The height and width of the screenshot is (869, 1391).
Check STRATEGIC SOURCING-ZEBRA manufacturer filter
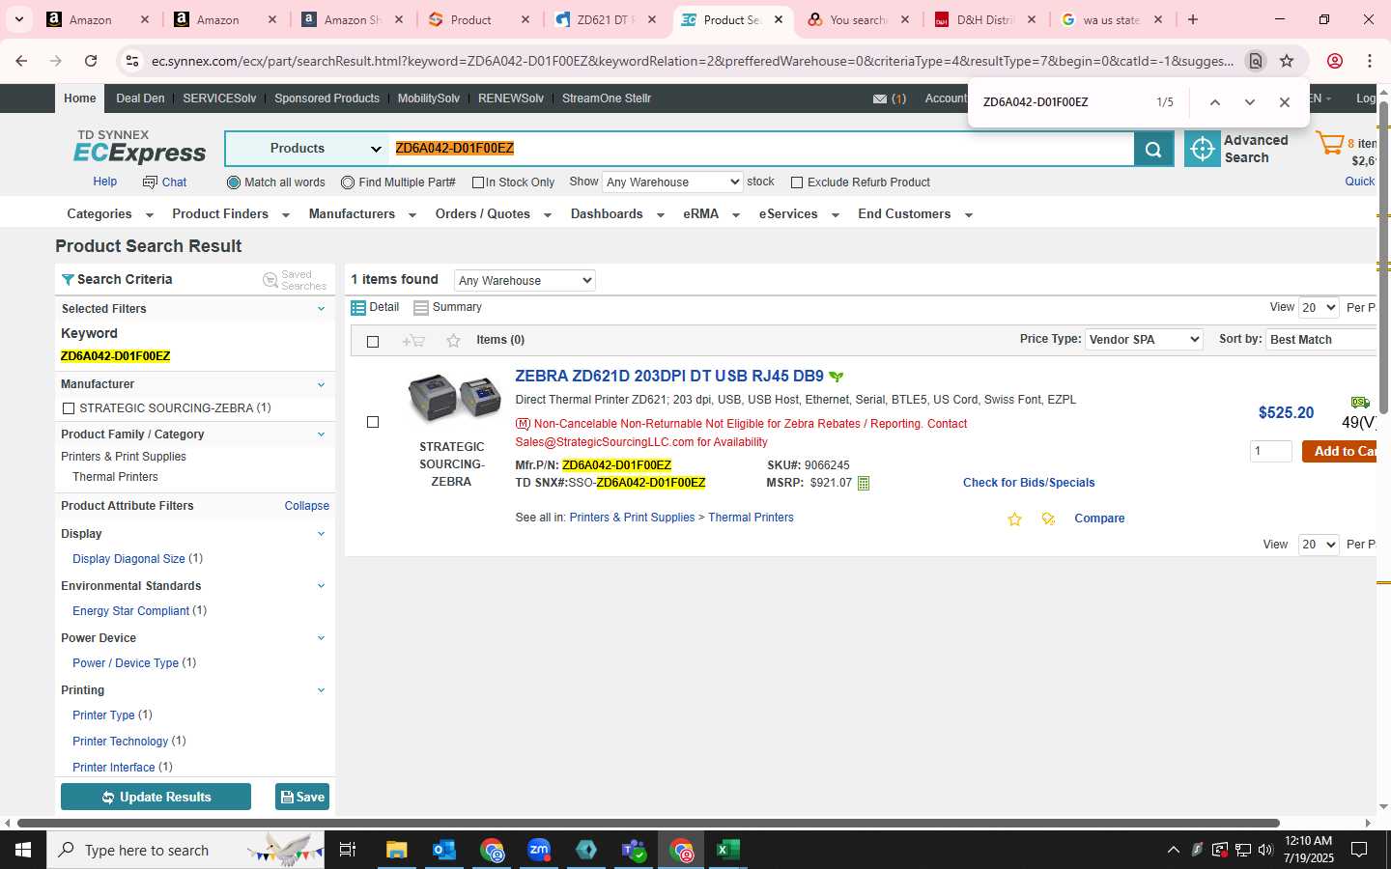click(x=69, y=408)
